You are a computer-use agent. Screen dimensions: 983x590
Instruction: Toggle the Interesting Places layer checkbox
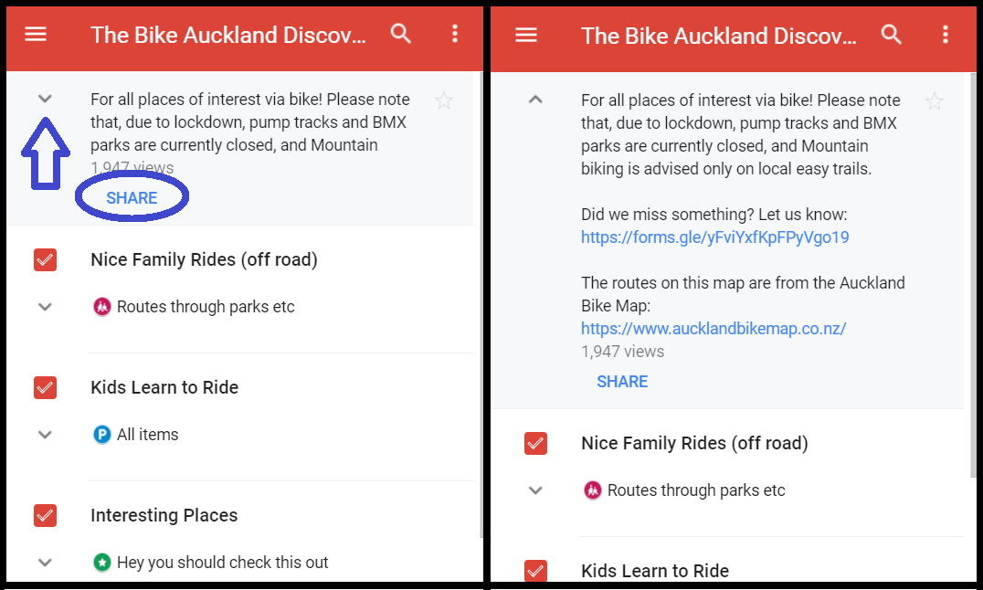pos(45,515)
